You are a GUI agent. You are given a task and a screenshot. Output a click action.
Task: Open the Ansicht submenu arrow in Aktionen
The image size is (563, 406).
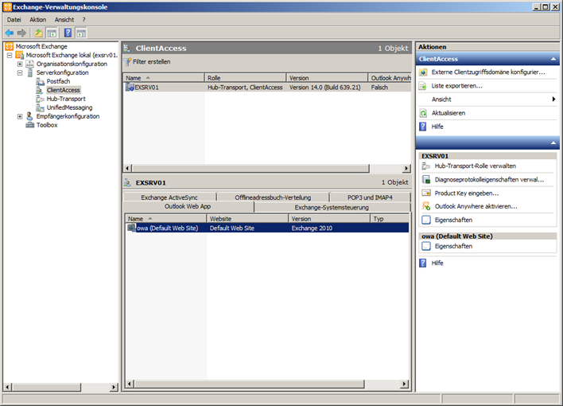[553, 100]
